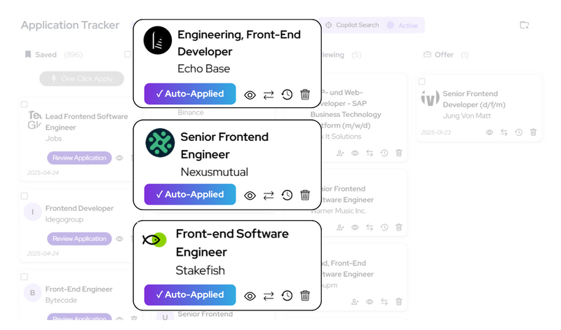The image size is (561, 330).
Task: Tick the Jung Von Matt job checkbox
Action: tap(422, 82)
